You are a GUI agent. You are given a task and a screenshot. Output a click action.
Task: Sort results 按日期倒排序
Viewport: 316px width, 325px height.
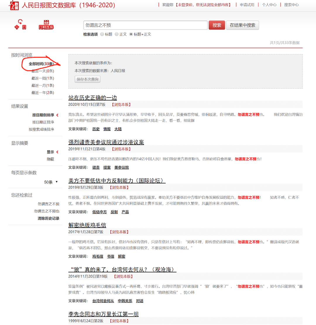43,115
